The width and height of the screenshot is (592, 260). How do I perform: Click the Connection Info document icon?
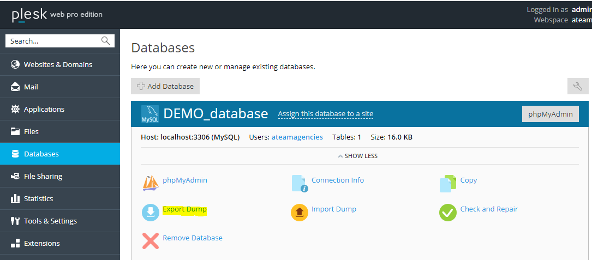click(x=300, y=183)
